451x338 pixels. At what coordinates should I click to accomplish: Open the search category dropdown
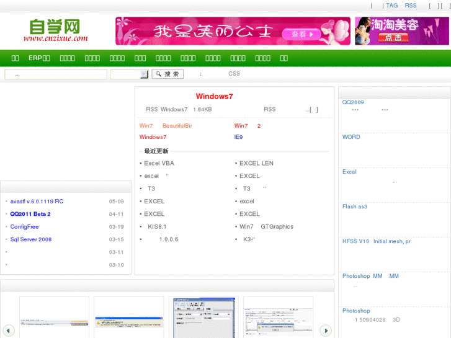[x=129, y=74]
